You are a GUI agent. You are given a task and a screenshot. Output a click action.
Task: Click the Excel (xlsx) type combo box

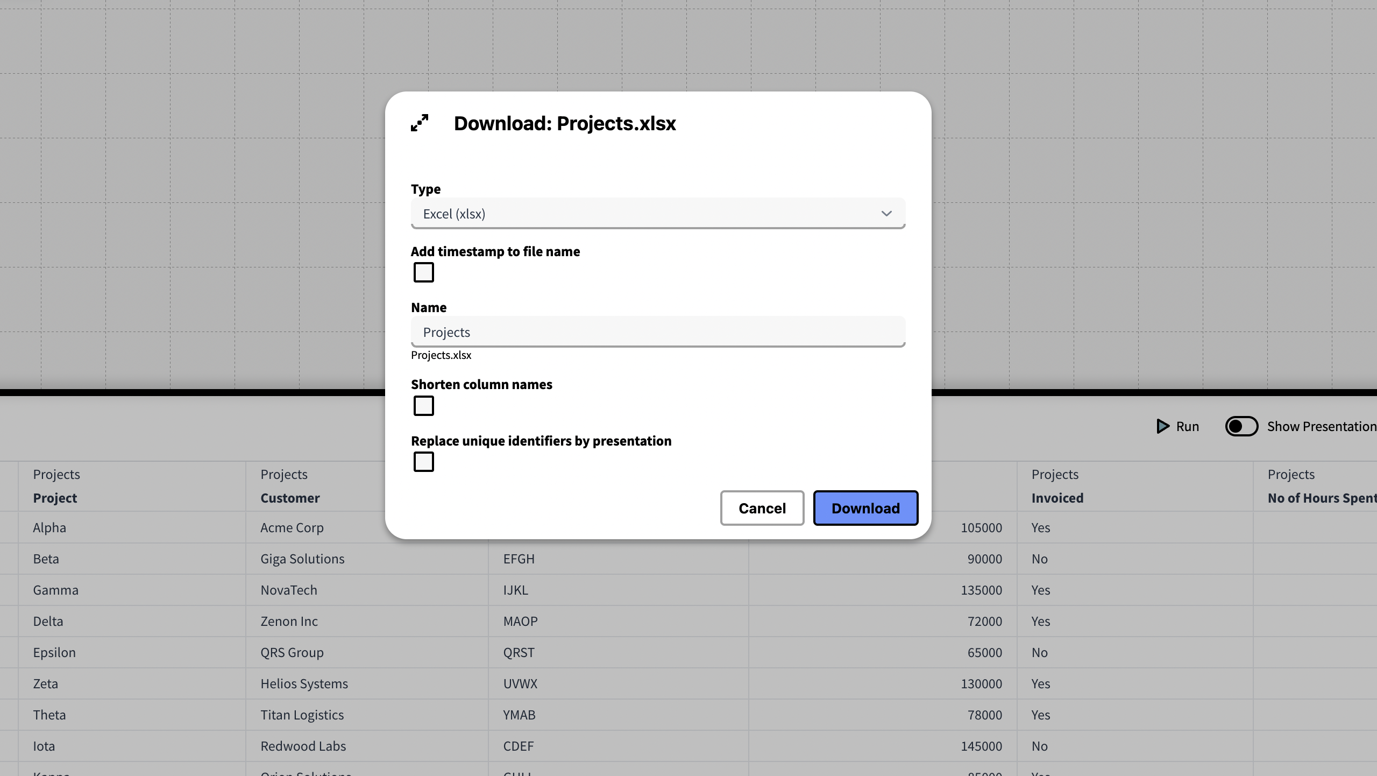pos(645,214)
